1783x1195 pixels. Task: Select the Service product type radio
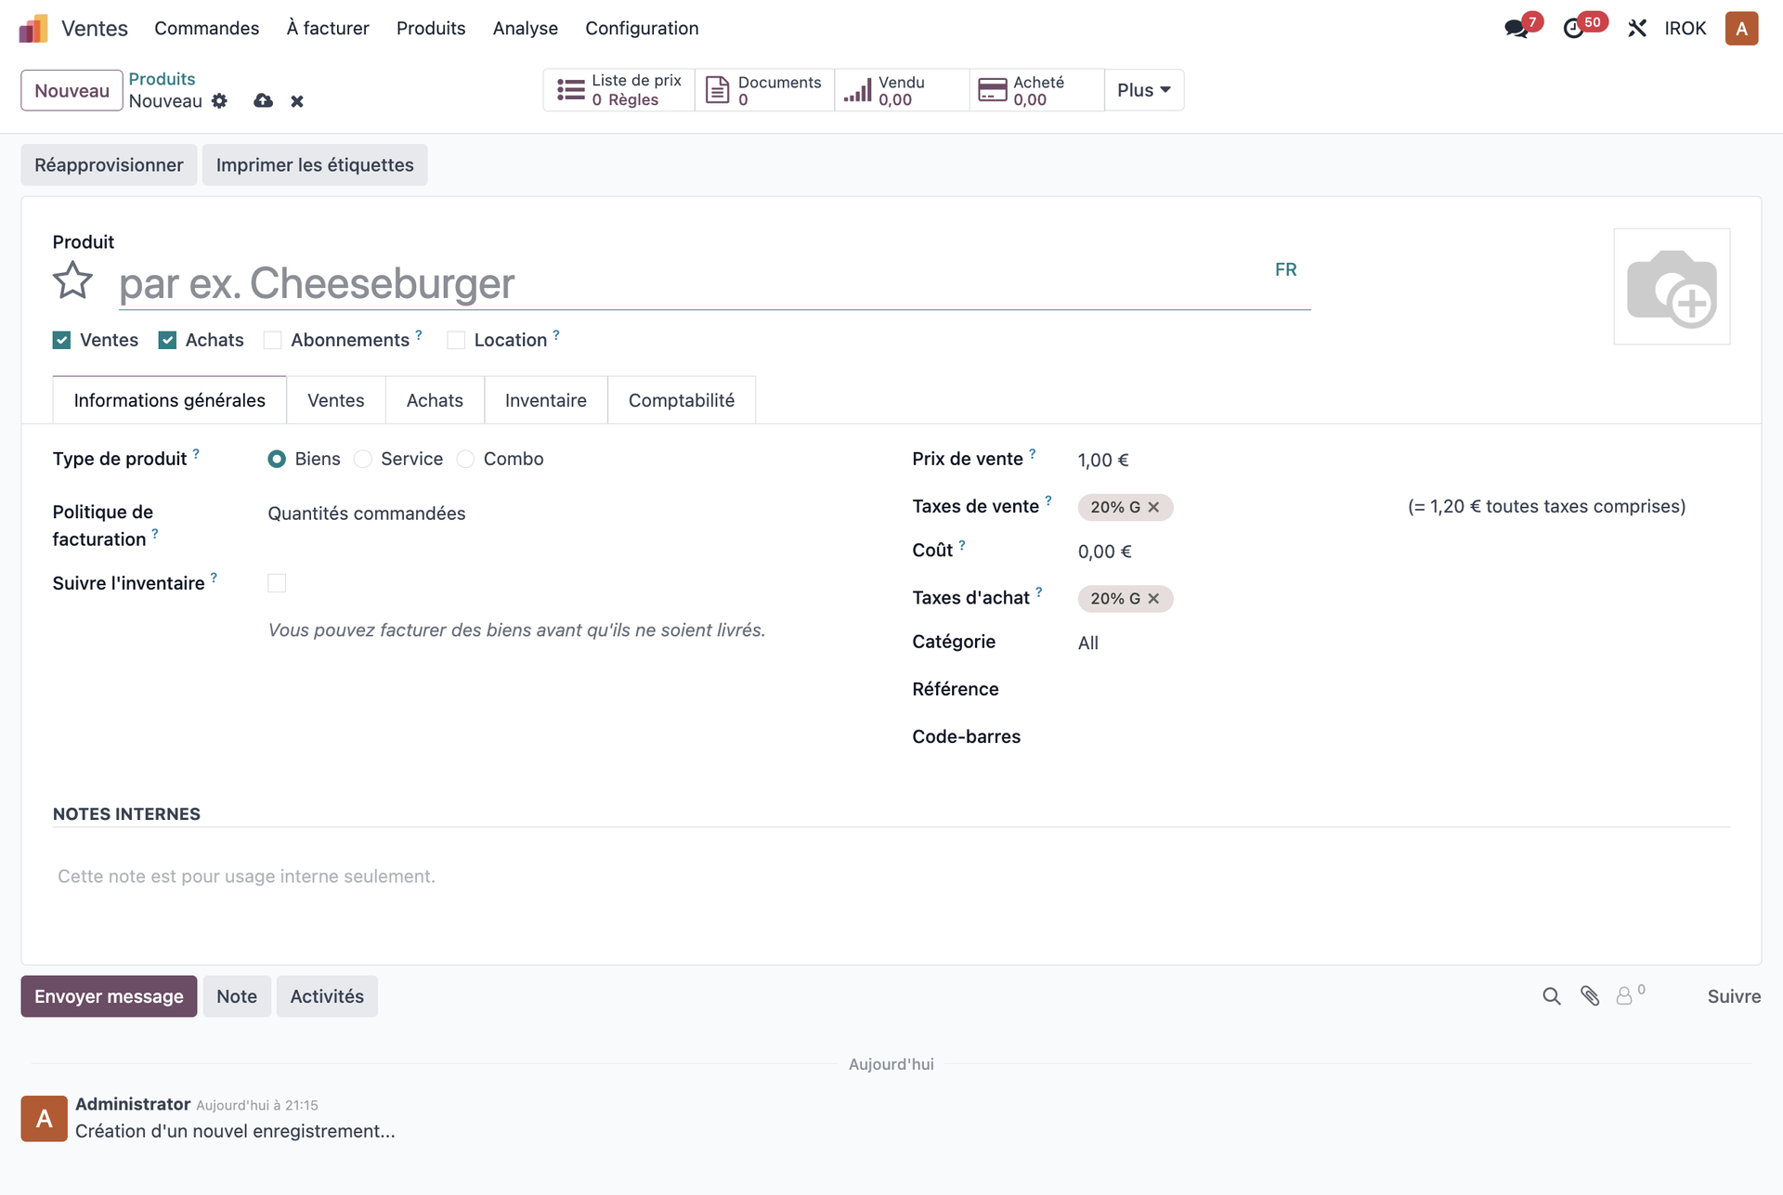[x=363, y=459]
